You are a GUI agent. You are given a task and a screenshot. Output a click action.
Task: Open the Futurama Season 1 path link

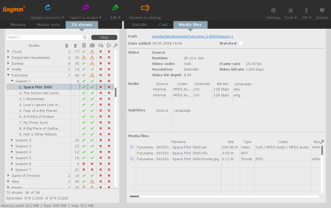click(193, 37)
